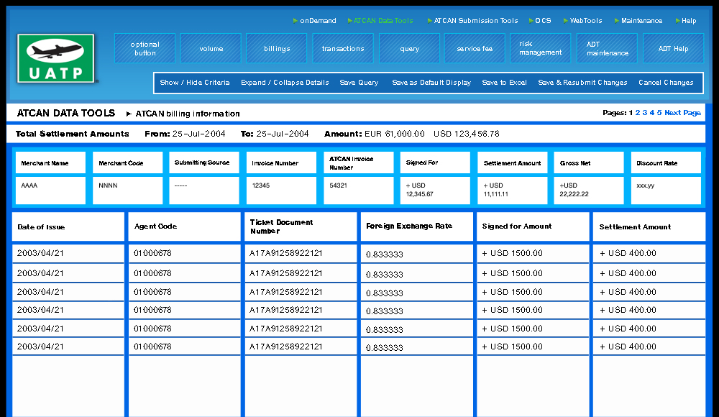Toggle Show / Hide Criteria
The height and width of the screenshot is (417, 719).
[195, 83]
